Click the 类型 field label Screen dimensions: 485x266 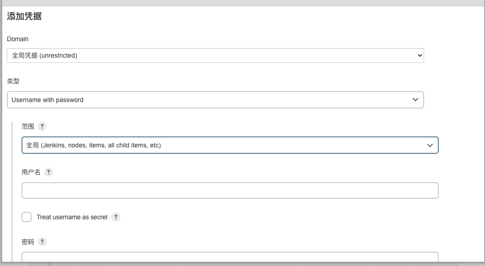(x=13, y=81)
